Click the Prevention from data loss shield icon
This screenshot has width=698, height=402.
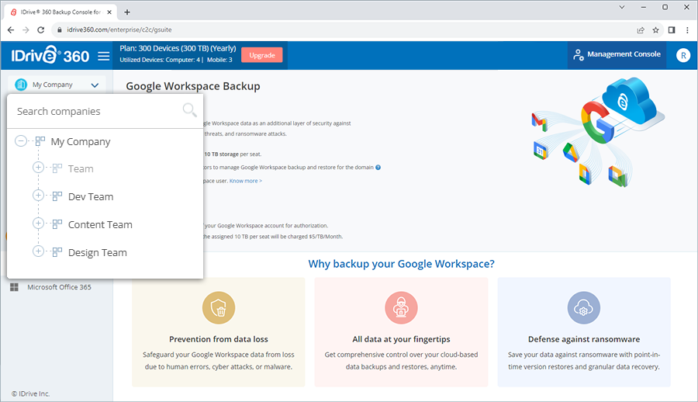click(219, 308)
